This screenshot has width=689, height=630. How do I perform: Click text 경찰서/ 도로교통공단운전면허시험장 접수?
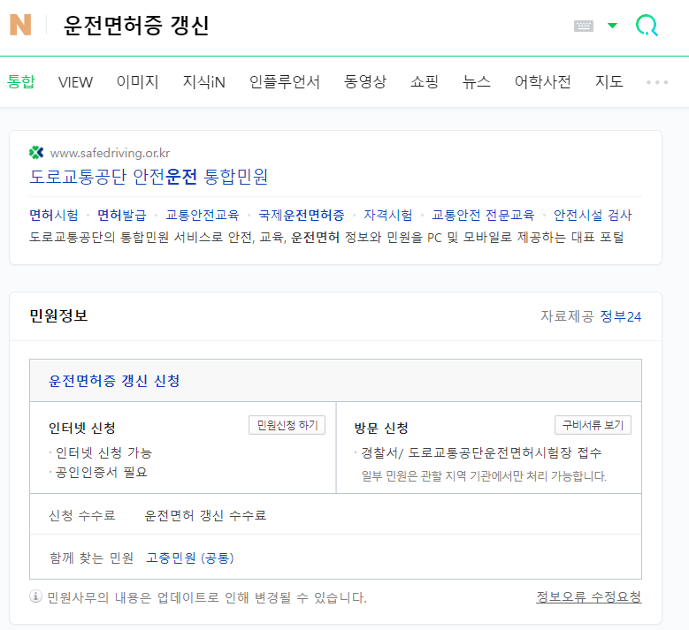coord(482,452)
